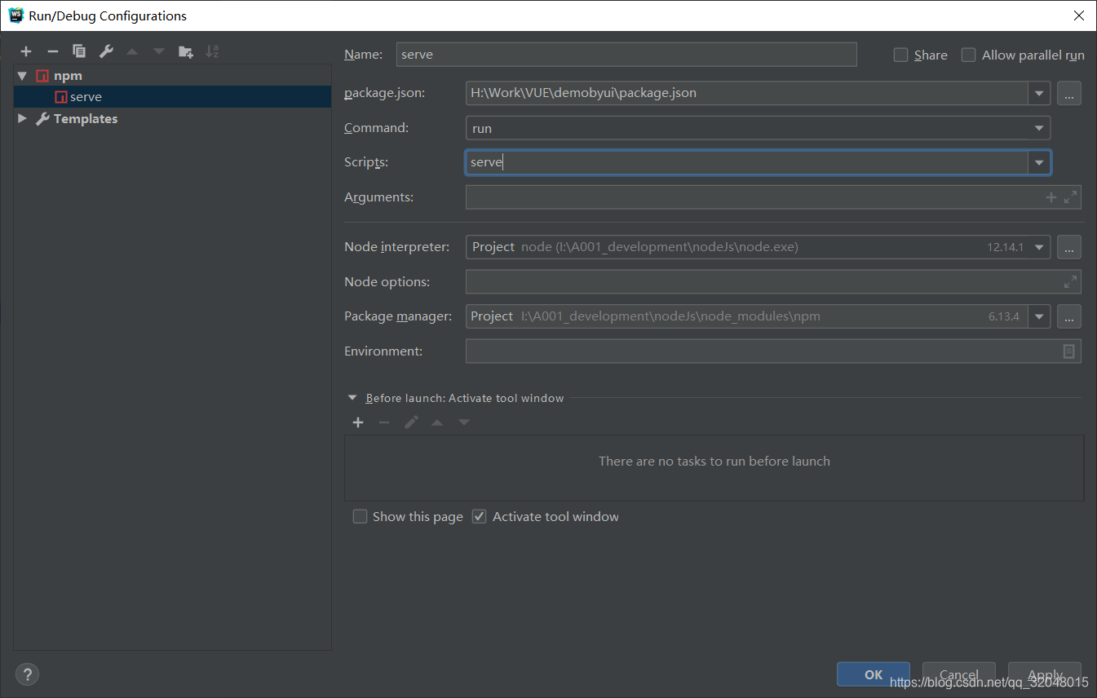Enable the Share checkbox
The image size is (1097, 698).
900,55
